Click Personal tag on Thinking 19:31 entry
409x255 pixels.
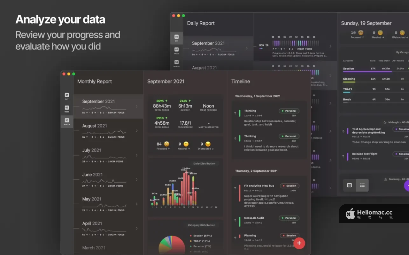point(289,136)
